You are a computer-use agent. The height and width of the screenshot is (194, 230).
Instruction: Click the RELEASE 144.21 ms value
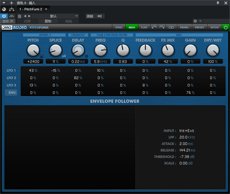[187, 150]
